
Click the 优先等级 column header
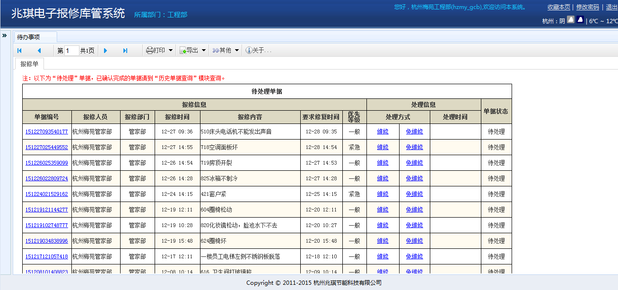354,117
